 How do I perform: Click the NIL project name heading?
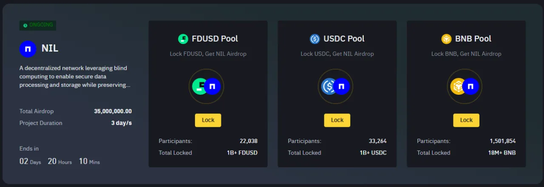[x=50, y=49]
